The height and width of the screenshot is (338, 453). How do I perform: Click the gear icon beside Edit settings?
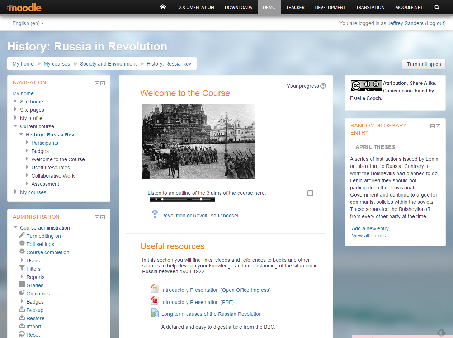22,244
